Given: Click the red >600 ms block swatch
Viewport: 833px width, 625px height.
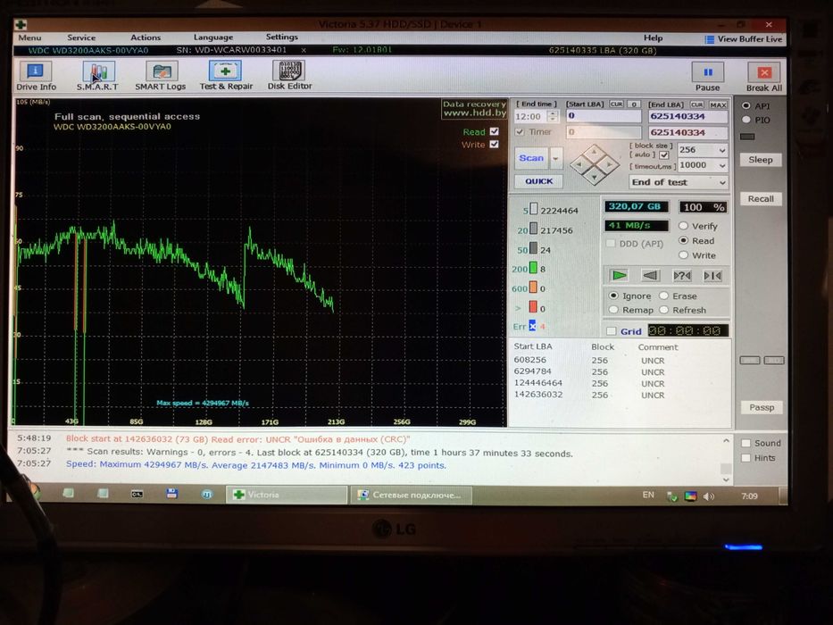Looking at the screenshot, I should pyautogui.click(x=533, y=307).
